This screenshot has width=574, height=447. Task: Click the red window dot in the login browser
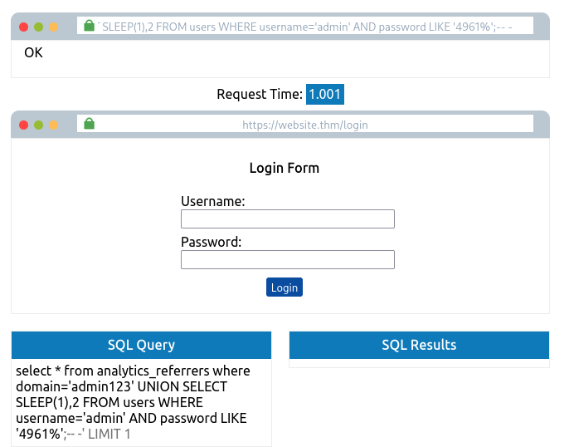click(x=24, y=125)
